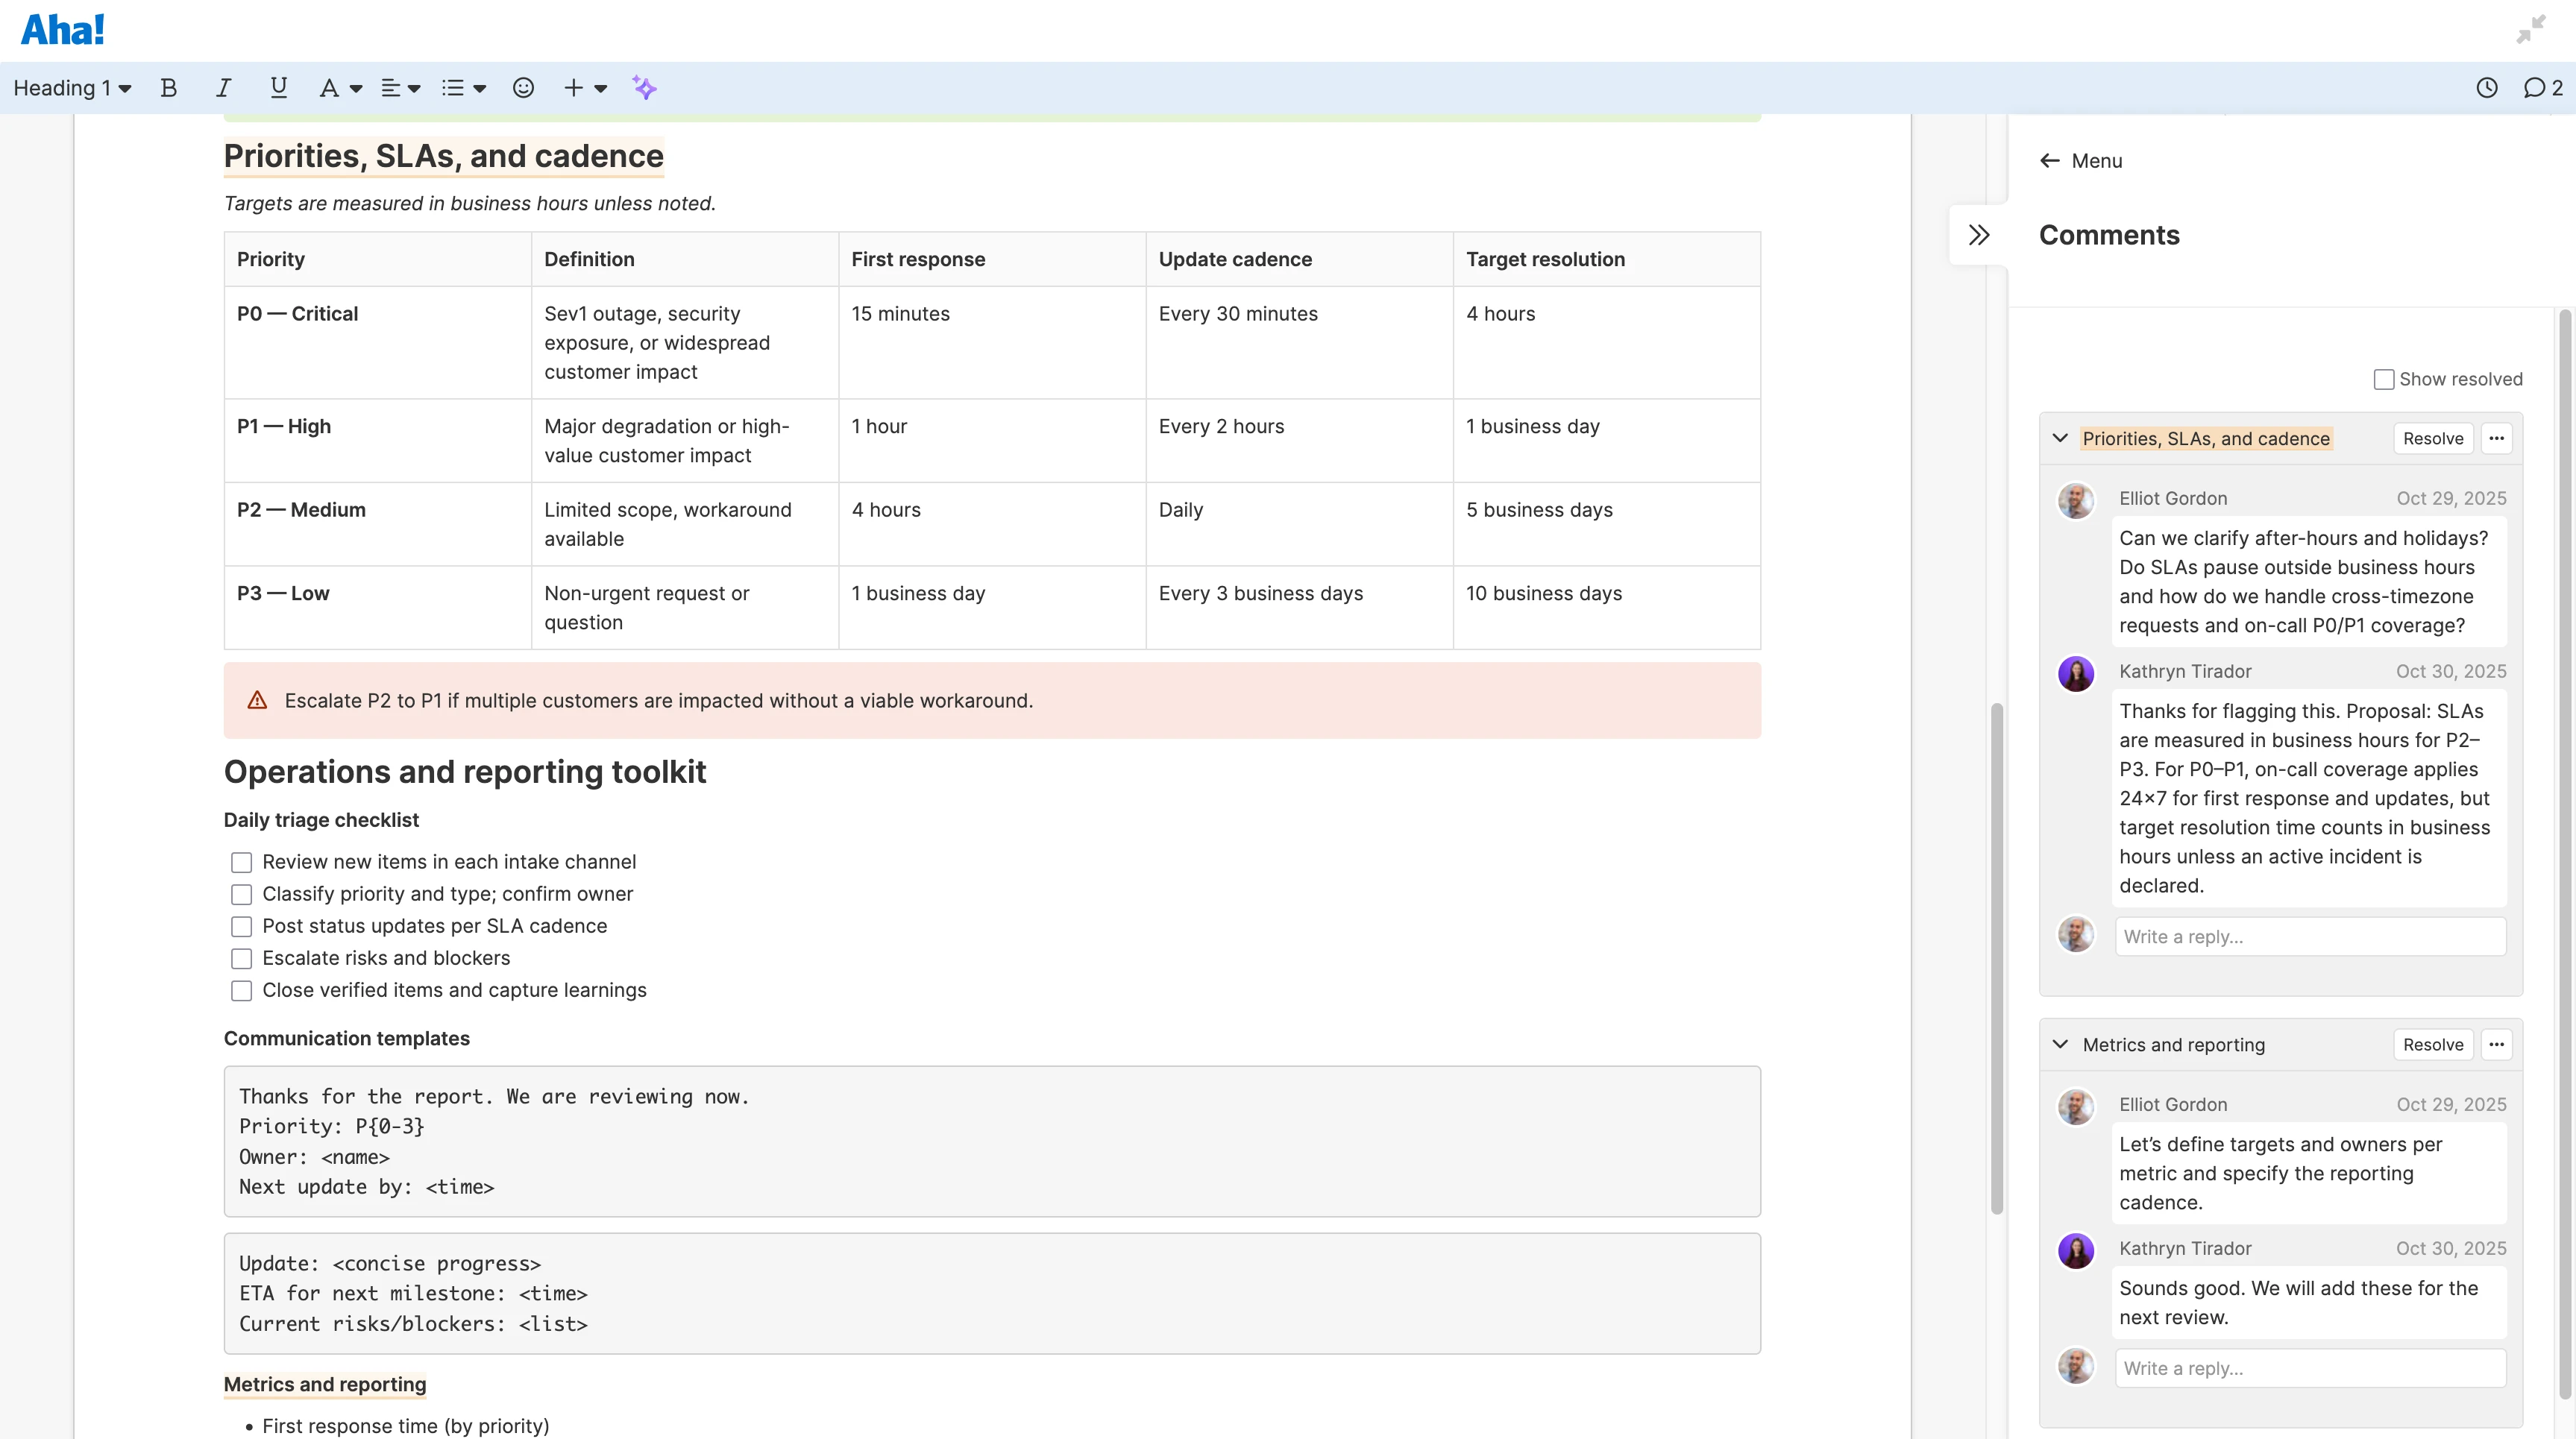Screen dimensions: 2576x1439
Task: Collapse the comments sidebar with double chevron
Action: [1978, 235]
